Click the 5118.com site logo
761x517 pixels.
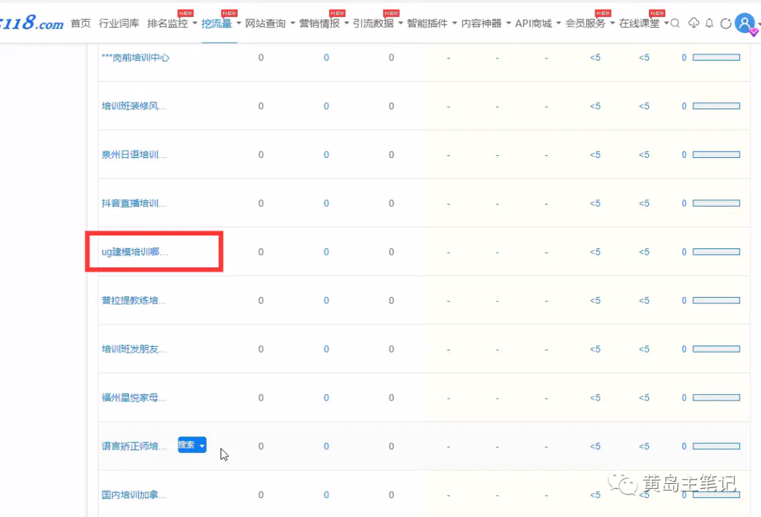32,23
